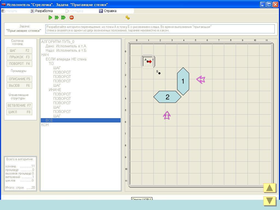280x210 pixels.
Task: Click the task description text field
Action: tap(160, 29)
